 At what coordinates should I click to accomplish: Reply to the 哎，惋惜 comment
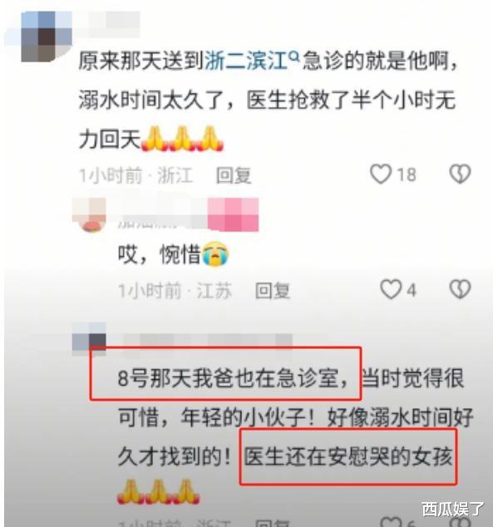click(x=272, y=290)
